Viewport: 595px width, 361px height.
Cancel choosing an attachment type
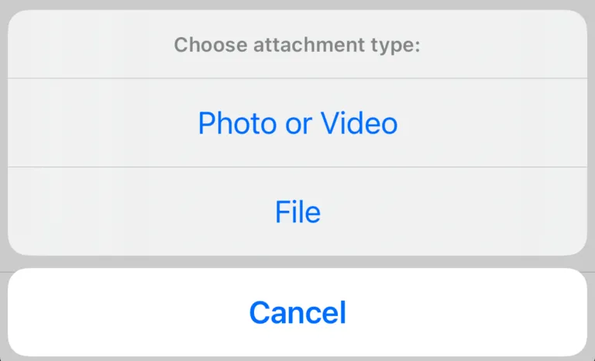[x=297, y=313]
